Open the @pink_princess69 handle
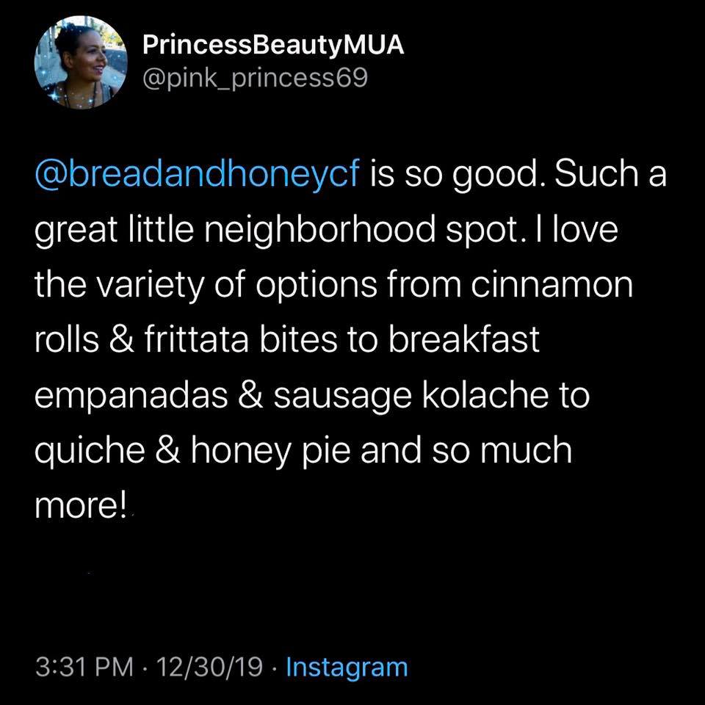 pyautogui.click(x=255, y=78)
